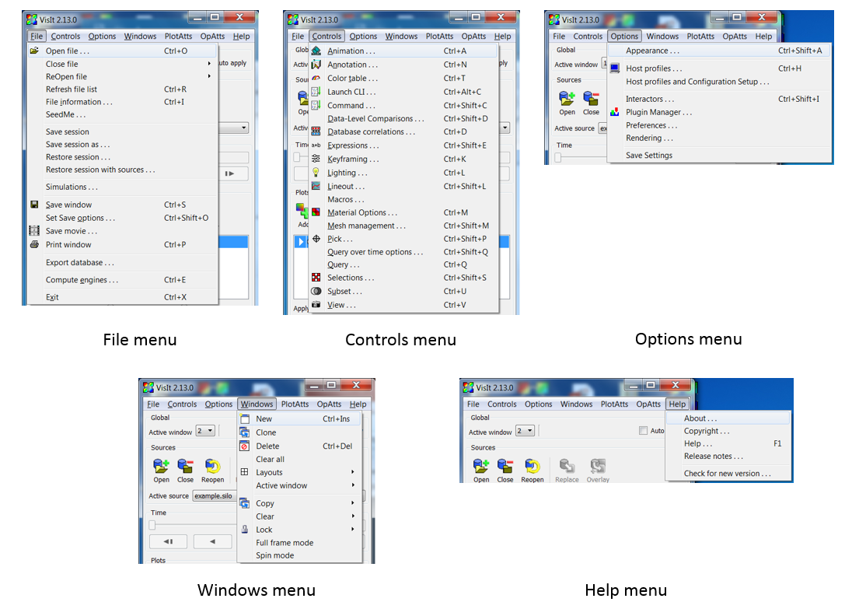Viewport: 859px width, 609px height.
Task: Expand the Clear submenu arrow
Action: (353, 516)
